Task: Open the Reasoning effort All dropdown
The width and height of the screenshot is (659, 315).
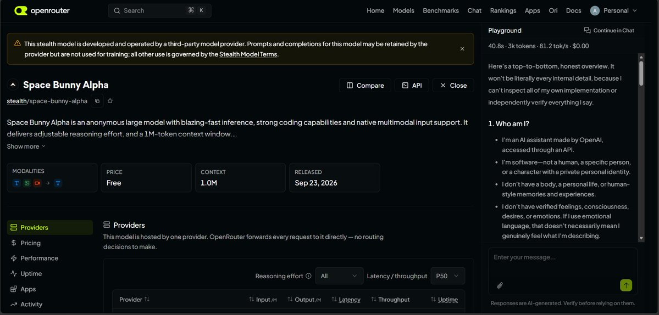Action: point(339,276)
